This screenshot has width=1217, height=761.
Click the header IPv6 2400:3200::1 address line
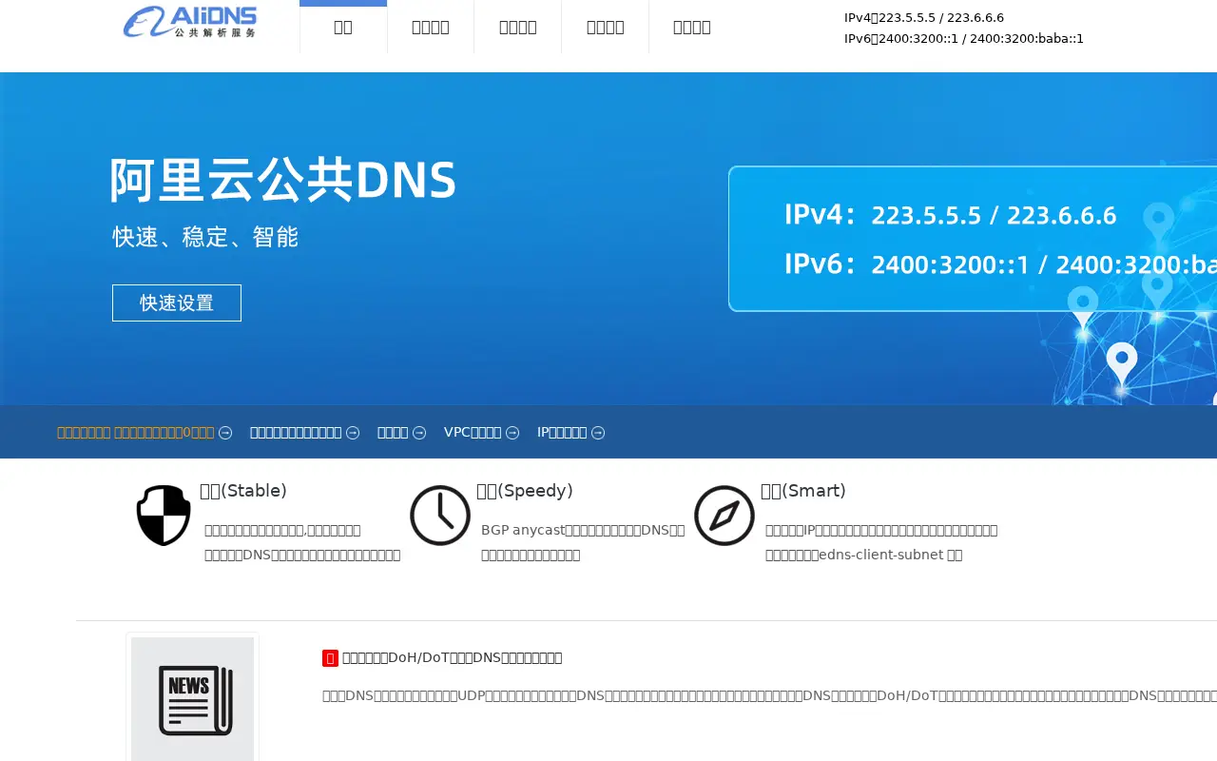[964, 39]
